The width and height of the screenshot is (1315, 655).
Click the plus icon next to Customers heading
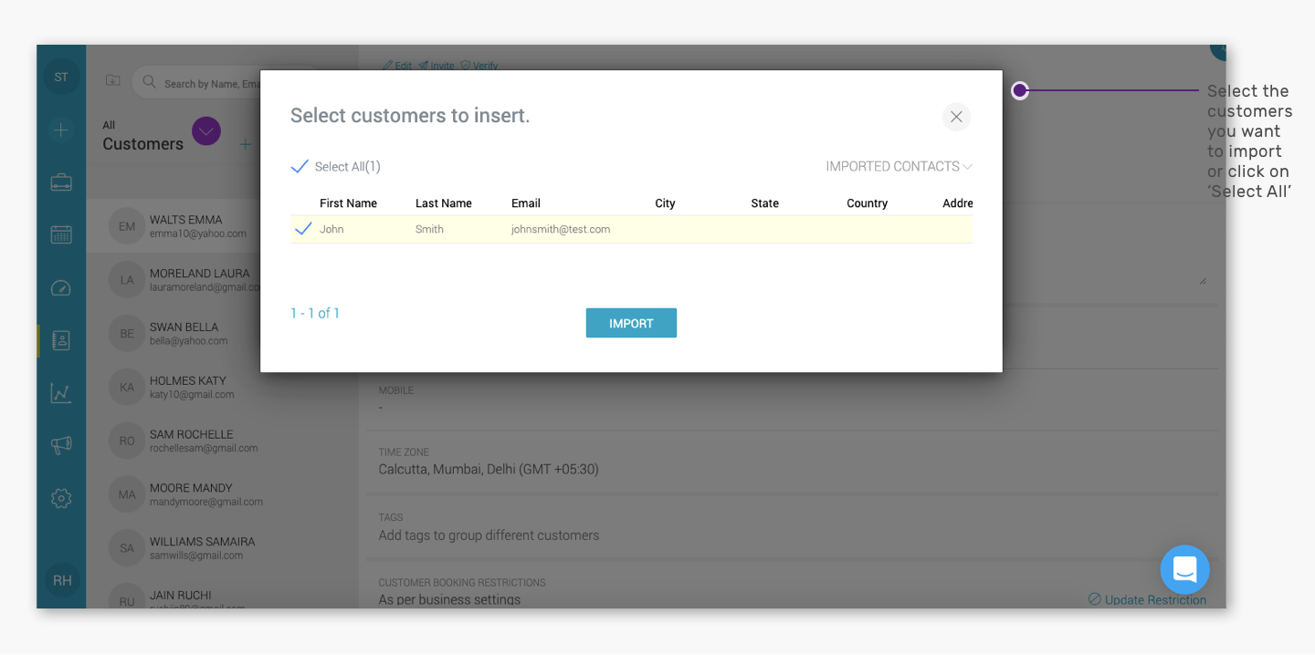click(245, 144)
